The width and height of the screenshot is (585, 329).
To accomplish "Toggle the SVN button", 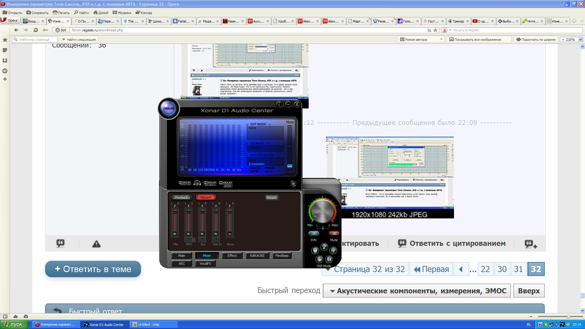I will click(x=314, y=234).
